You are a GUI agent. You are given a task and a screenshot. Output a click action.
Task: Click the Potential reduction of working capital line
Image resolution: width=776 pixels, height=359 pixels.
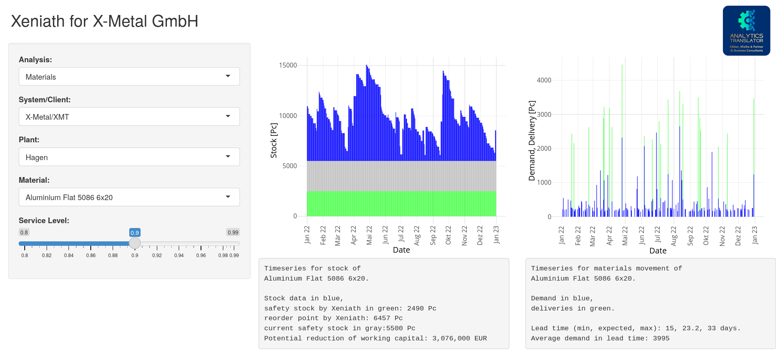[376, 338]
